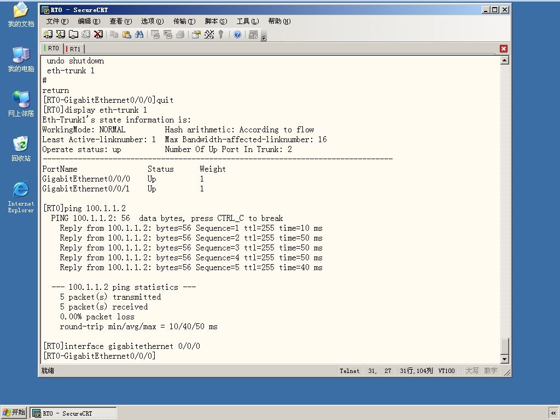Image resolution: width=560 pixels, height=420 pixels.
Task: Open Find with the binoculars icon
Action: (x=139, y=34)
